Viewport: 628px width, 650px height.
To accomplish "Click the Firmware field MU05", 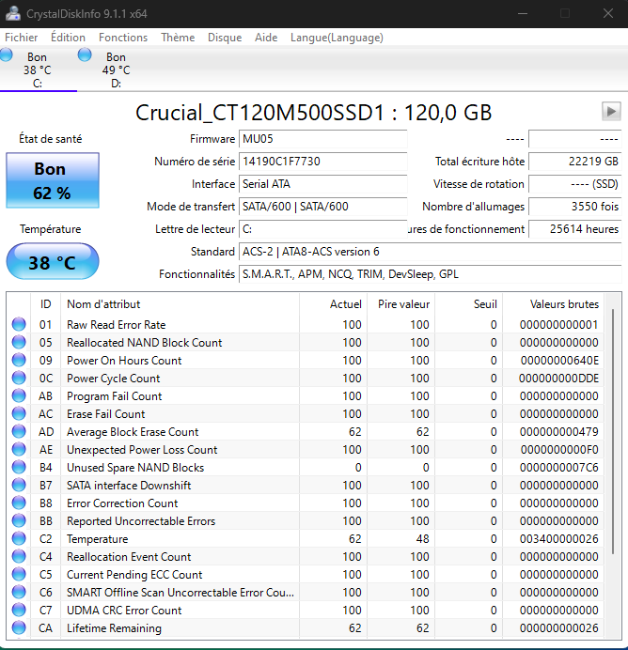I will coord(322,139).
